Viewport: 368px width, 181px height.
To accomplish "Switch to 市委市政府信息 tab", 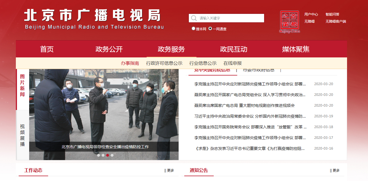I will [x=259, y=70].
